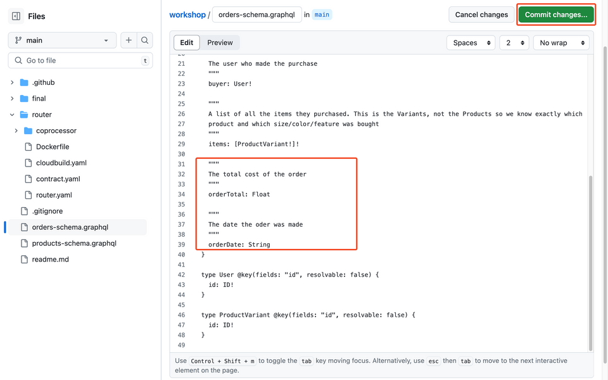Expand the coprocessor folder chevron
Image resolution: width=608 pixels, height=380 pixels.
[16, 130]
